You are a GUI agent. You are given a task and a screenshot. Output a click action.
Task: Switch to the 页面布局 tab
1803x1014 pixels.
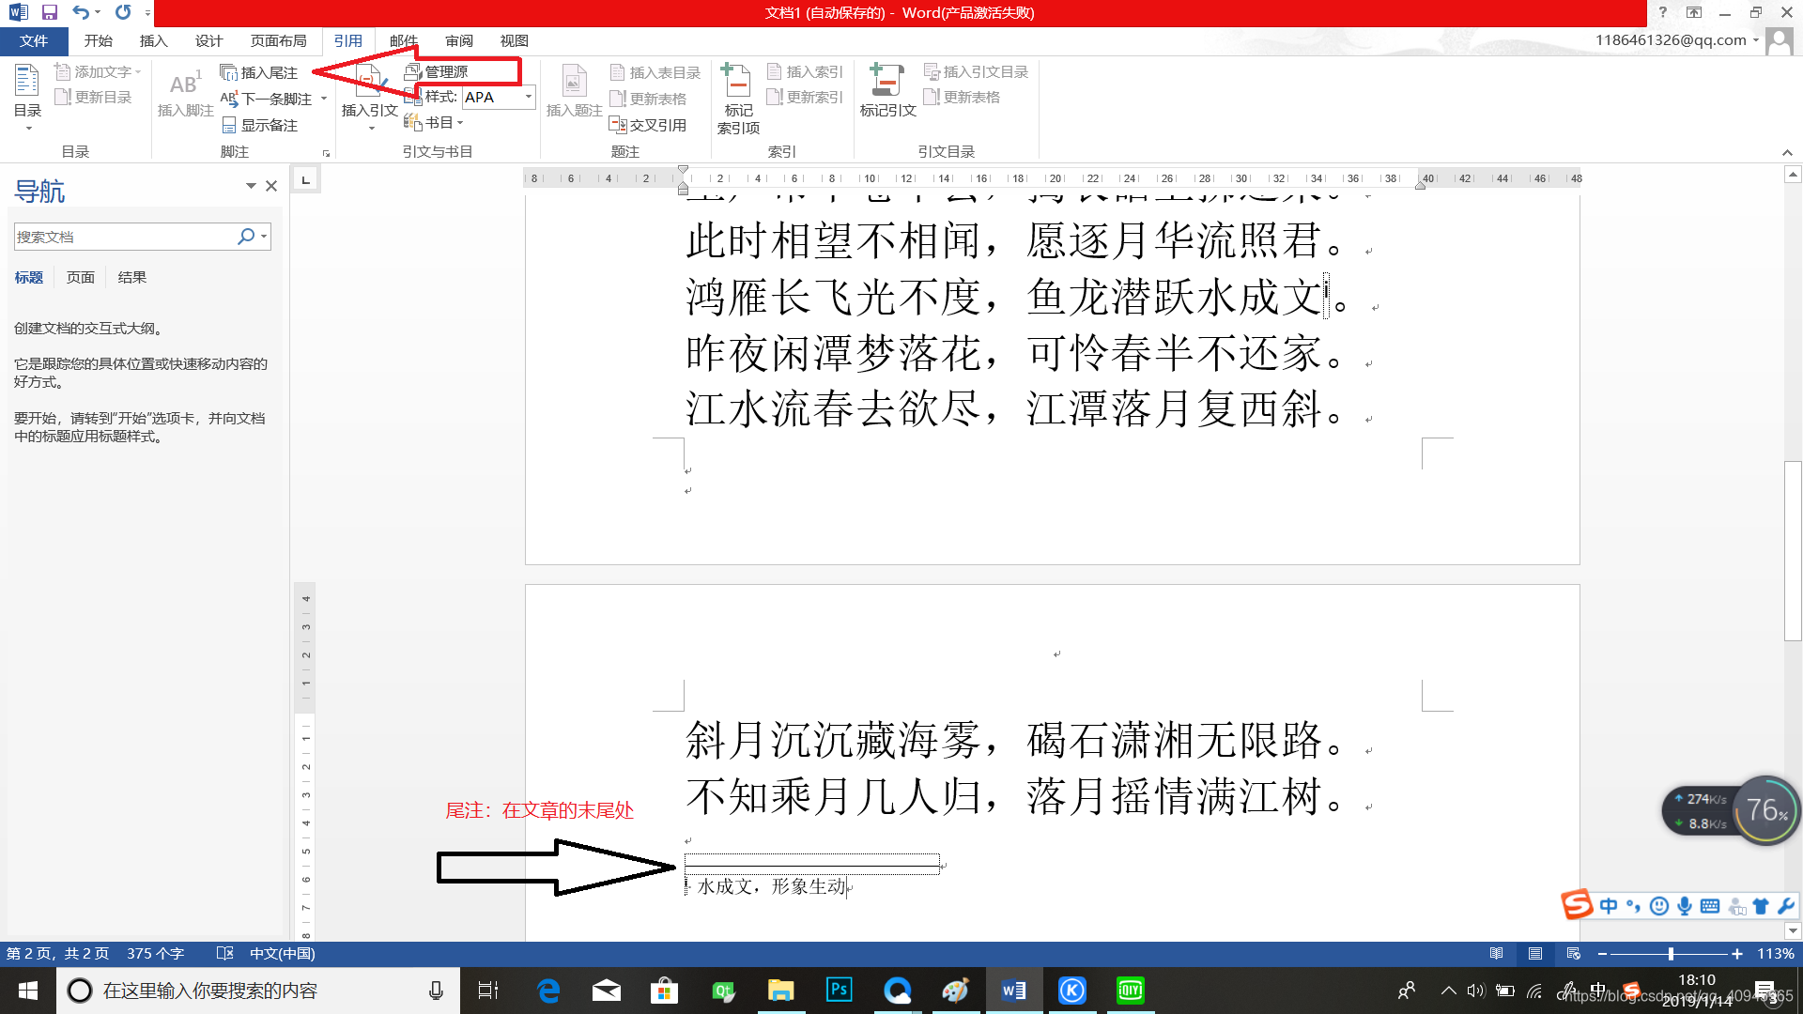(x=278, y=40)
